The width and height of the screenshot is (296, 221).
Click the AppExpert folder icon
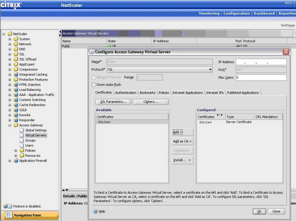pyautogui.click(x=16, y=65)
